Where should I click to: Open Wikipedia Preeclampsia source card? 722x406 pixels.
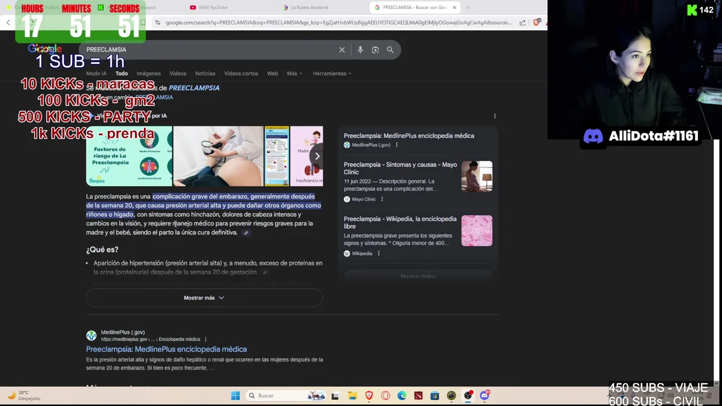click(x=418, y=236)
